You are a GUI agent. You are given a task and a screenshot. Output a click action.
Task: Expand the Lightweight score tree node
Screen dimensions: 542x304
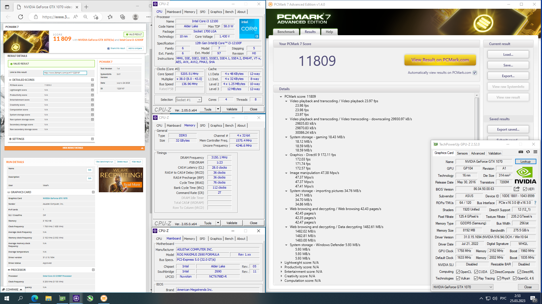coord(281,263)
